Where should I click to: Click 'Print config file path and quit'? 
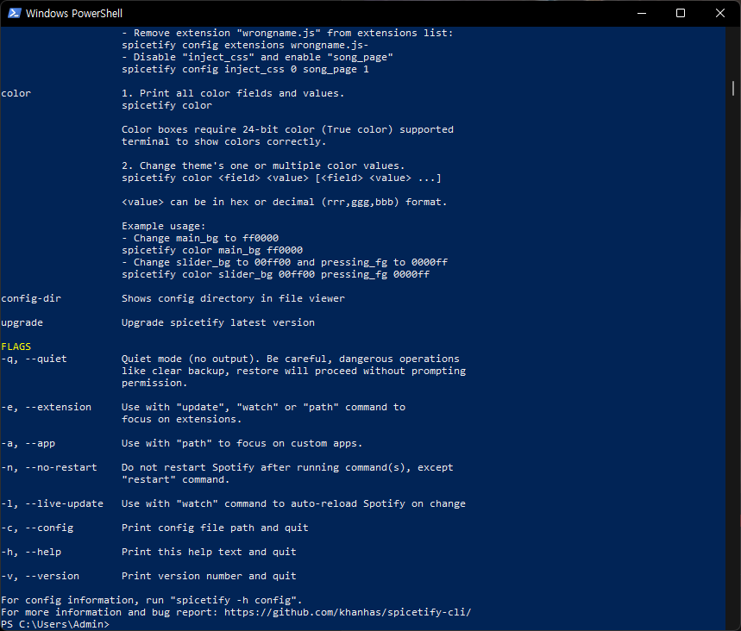point(215,528)
